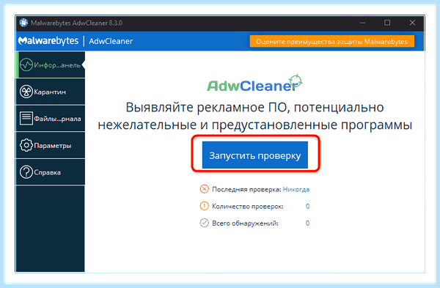
Task: Open the Файлы...рнала log files section
Action: point(51,118)
